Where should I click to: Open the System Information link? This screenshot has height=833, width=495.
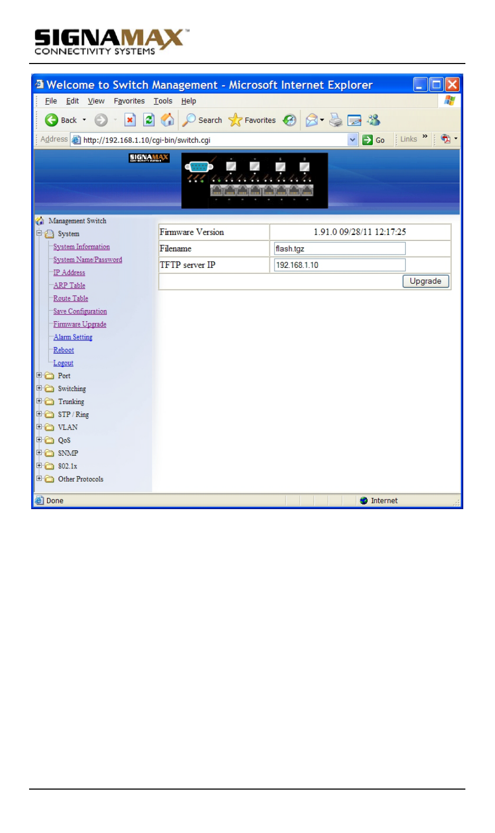[81, 247]
